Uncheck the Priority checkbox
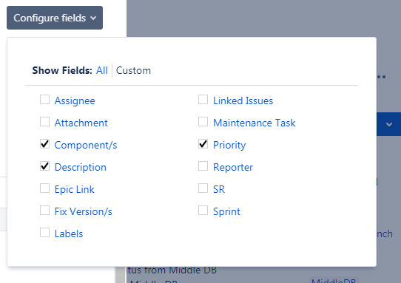The image size is (401, 283). [203, 144]
